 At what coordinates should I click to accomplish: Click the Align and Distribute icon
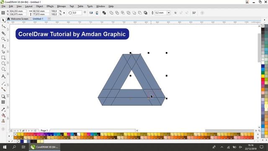coord(194,13)
